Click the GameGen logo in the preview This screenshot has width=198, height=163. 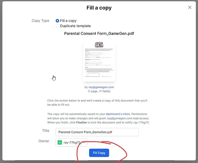99,44
